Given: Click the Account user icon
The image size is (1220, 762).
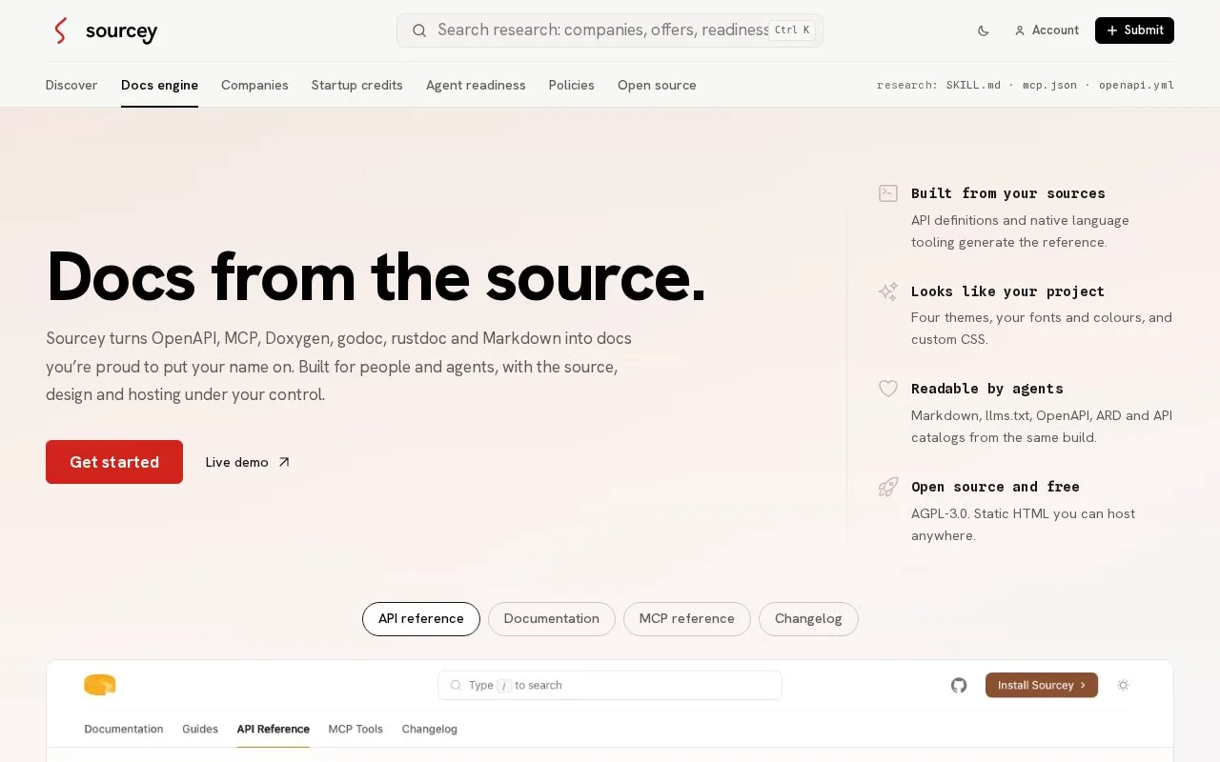Looking at the screenshot, I should [x=1020, y=30].
